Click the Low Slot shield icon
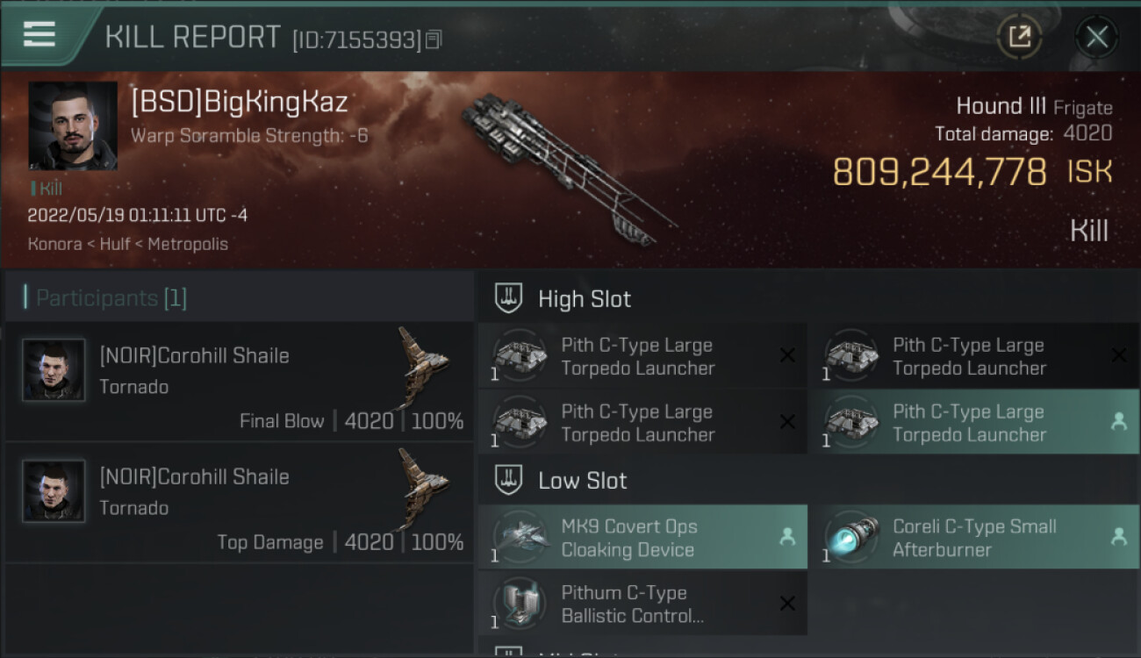Image resolution: width=1141 pixels, height=658 pixels. point(510,480)
